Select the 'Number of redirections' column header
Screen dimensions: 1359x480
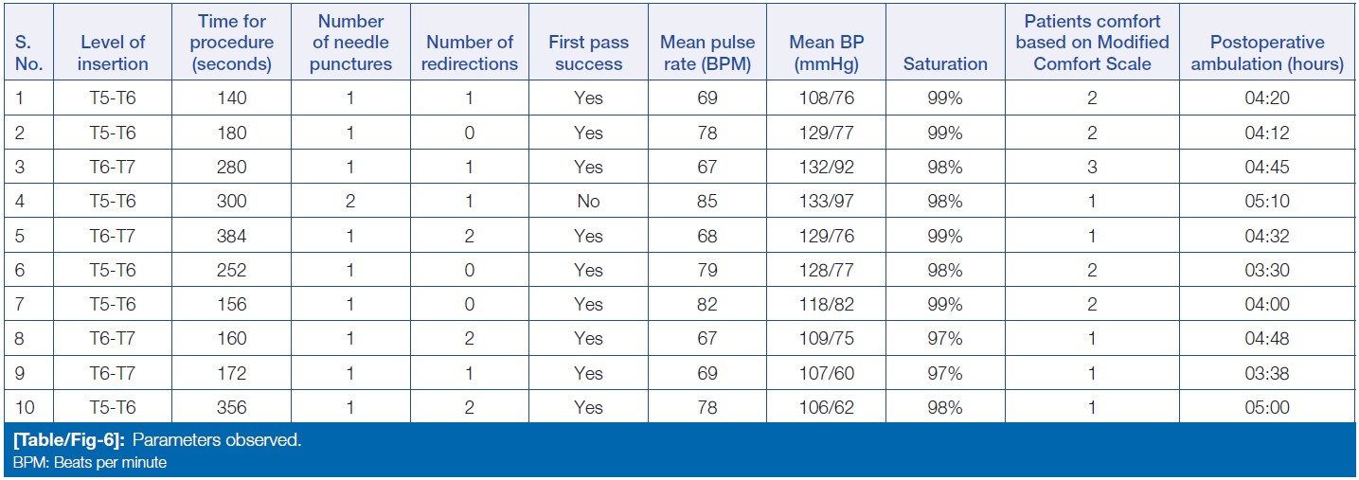click(472, 53)
